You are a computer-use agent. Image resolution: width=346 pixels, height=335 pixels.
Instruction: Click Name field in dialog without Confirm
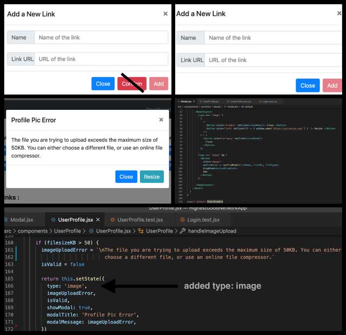point(272,38)
